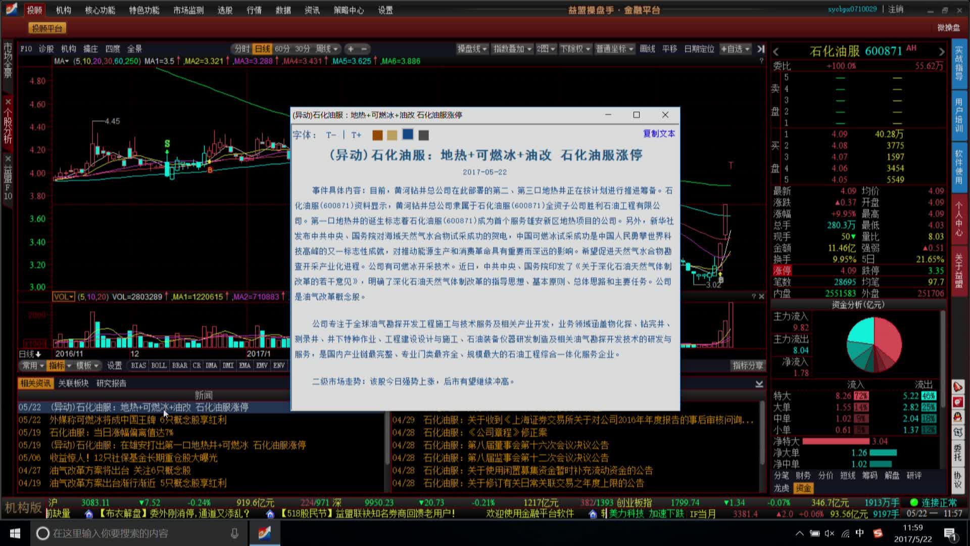Expand 周线 period dropdown
The image size is (970, 546).
327,49
